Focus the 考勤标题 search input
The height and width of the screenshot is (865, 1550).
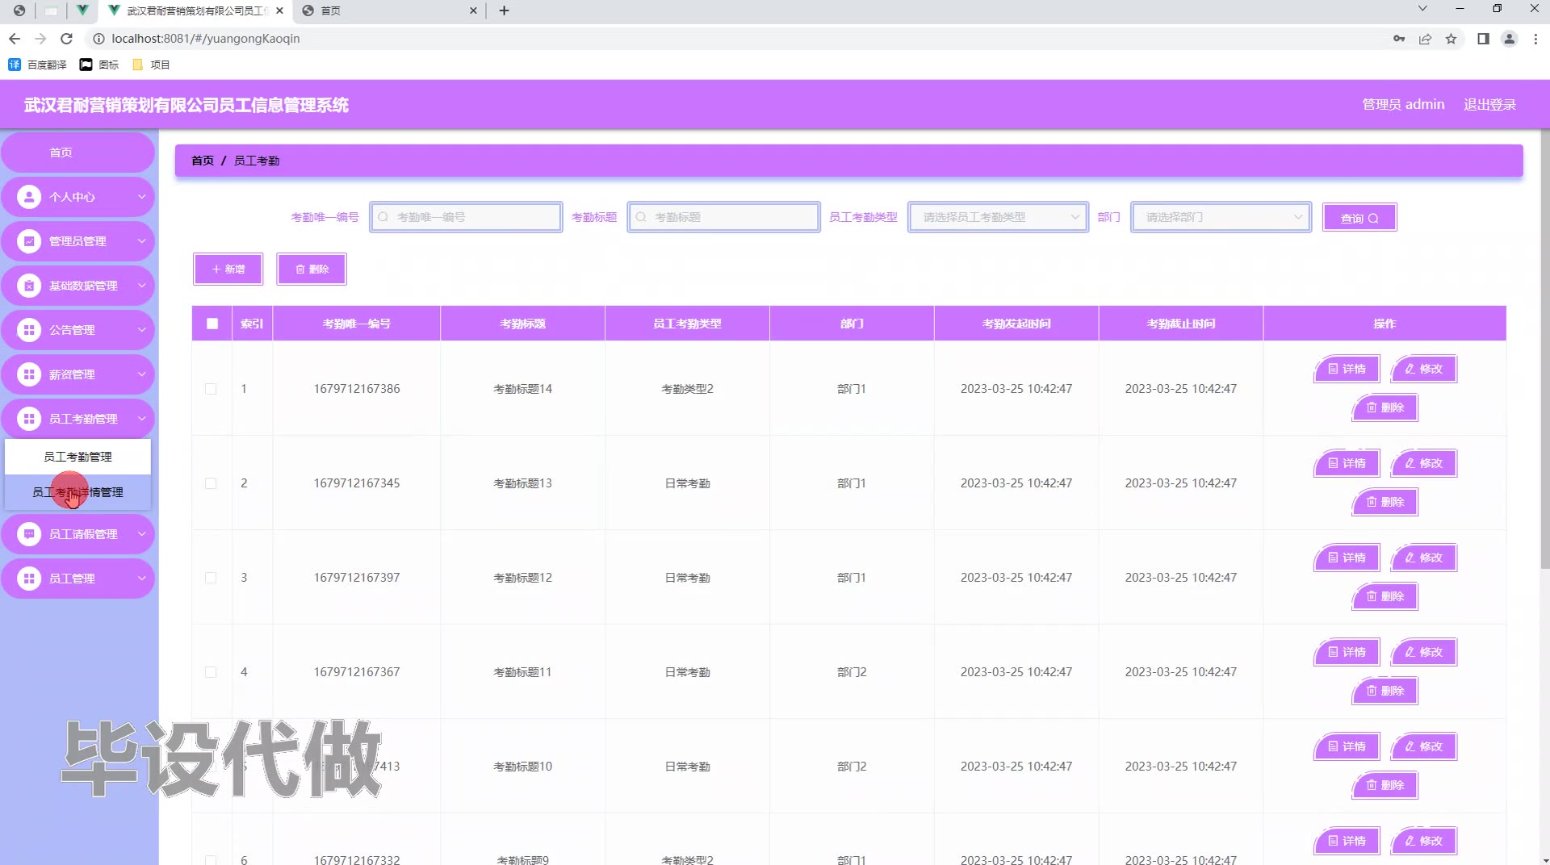[x=724, y=217]
